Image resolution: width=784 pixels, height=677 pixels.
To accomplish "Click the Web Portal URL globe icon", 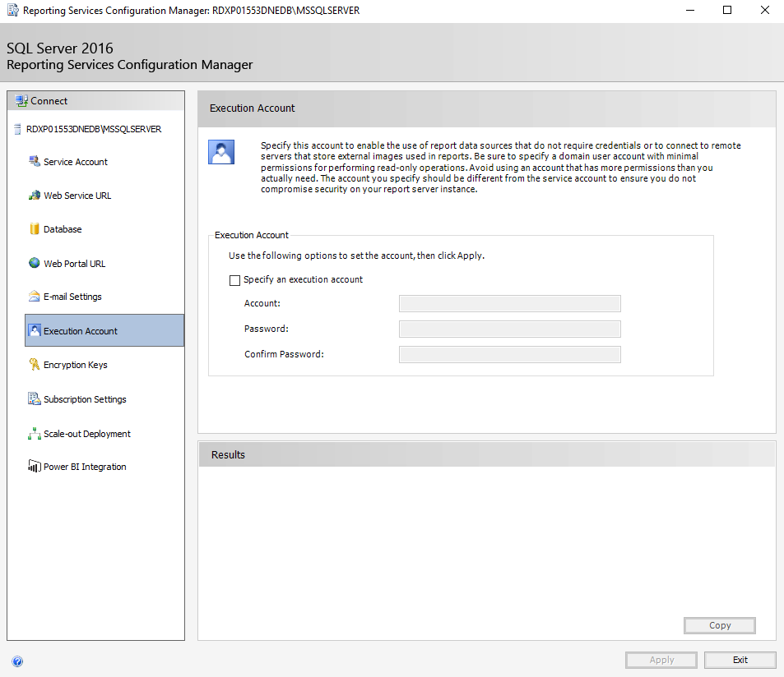I will coord(35,263).
